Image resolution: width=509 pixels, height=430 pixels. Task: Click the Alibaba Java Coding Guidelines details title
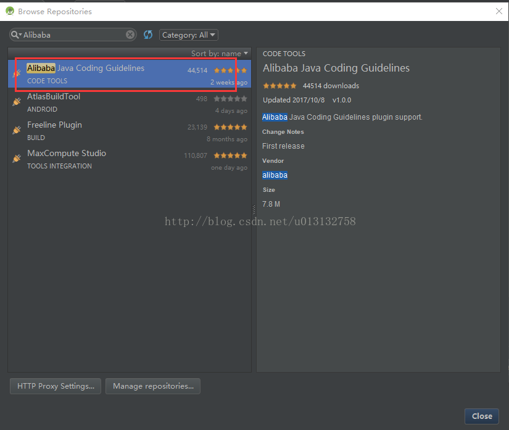(336, 68)
